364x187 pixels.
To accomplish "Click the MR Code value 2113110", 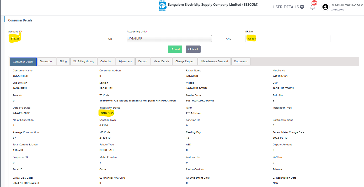I will [x=105, y=138].
